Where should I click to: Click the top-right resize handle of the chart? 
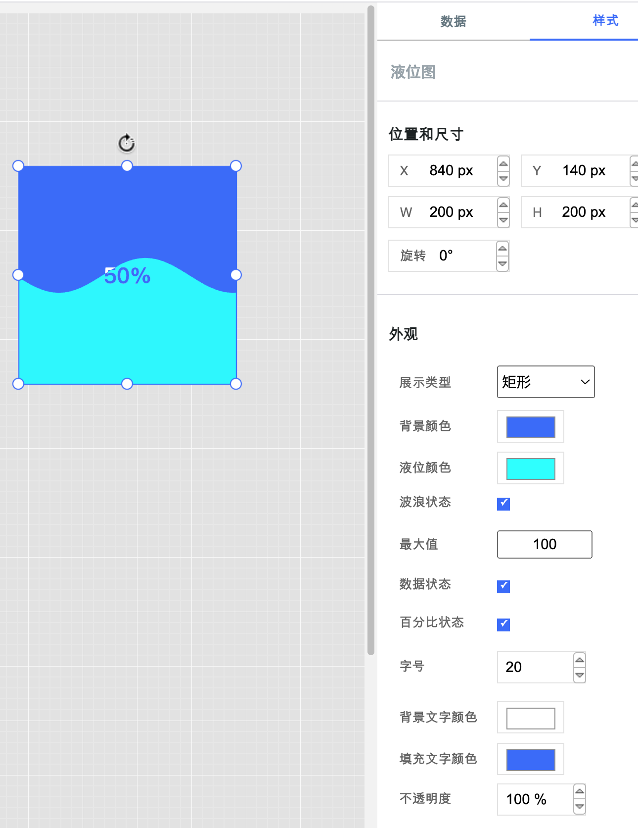click(236, 166)
